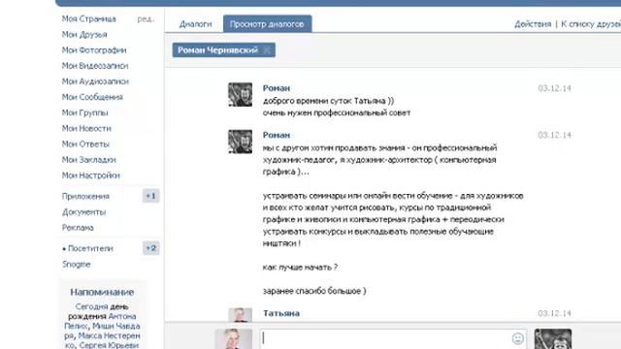Remove the Роман Чернявский filter tag

(267, 50)
